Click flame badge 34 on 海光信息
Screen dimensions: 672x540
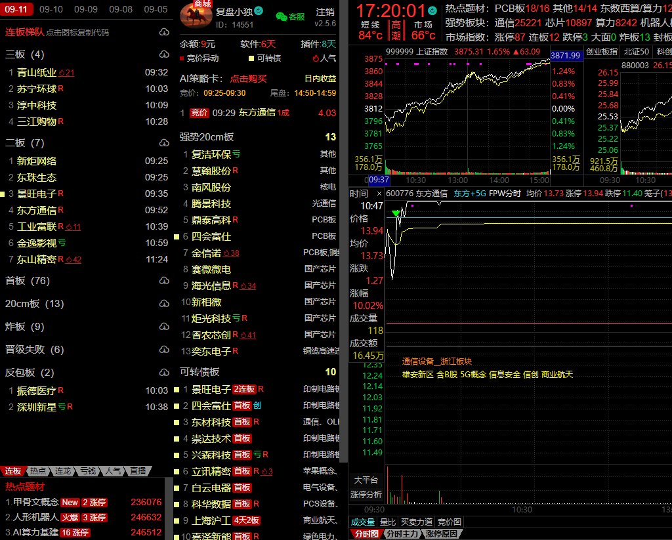(x=247, y=286)
